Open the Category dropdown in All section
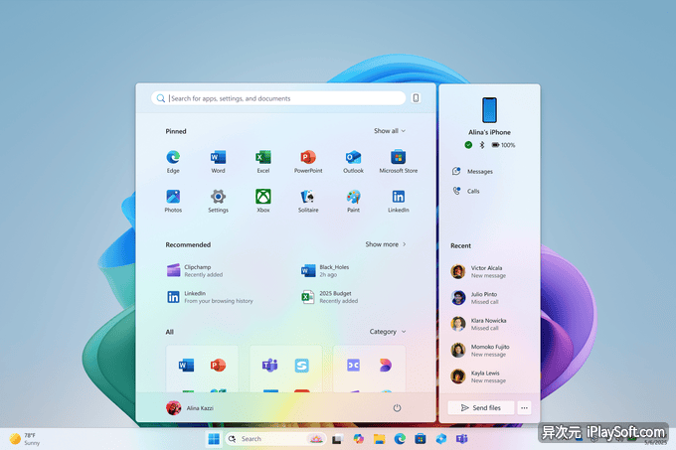Viewport: 676px width, 450px height. point(387,332)
